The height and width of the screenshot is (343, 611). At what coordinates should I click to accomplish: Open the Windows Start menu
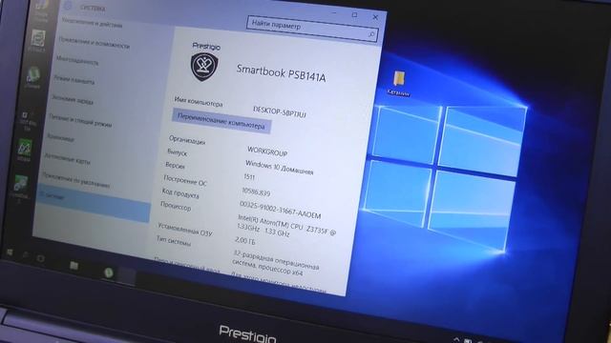click(x=10, y=253)
